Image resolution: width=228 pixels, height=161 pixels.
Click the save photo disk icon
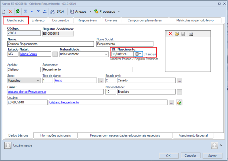pos(183,34)
